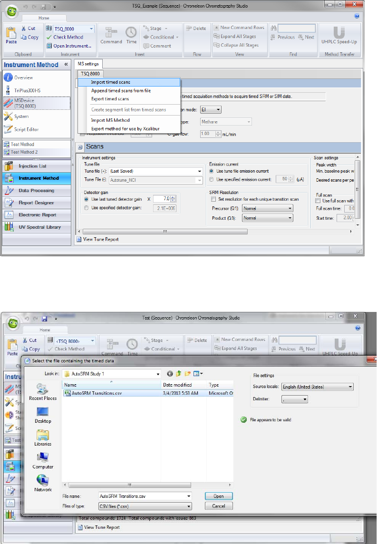The image size is (377, 544).
Task: Click Cut in top window clipboard group
Action: coord(28,29)
